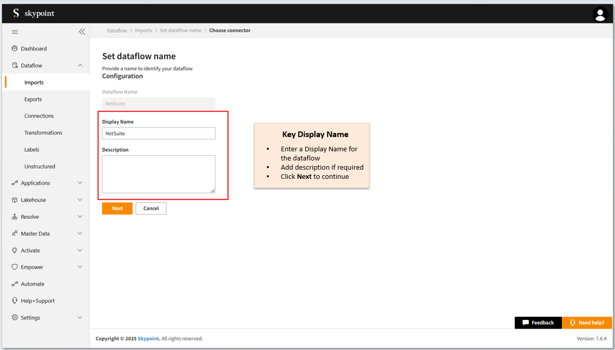Click the Display Name input field
The image size is (615, 350).
(158, 133)
